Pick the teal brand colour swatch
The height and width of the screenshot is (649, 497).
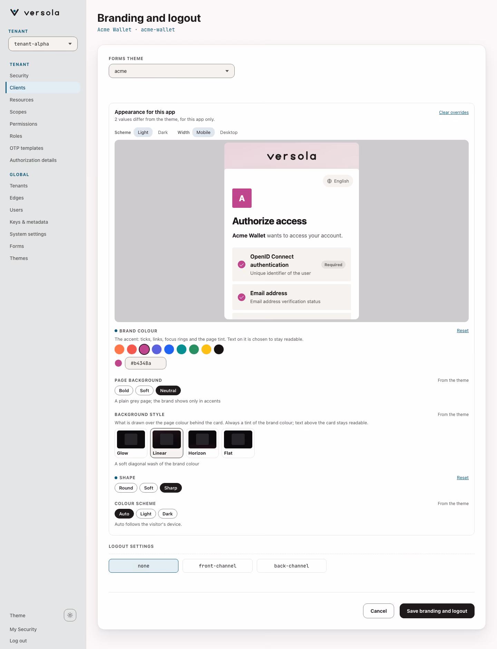tap(182, 349)
